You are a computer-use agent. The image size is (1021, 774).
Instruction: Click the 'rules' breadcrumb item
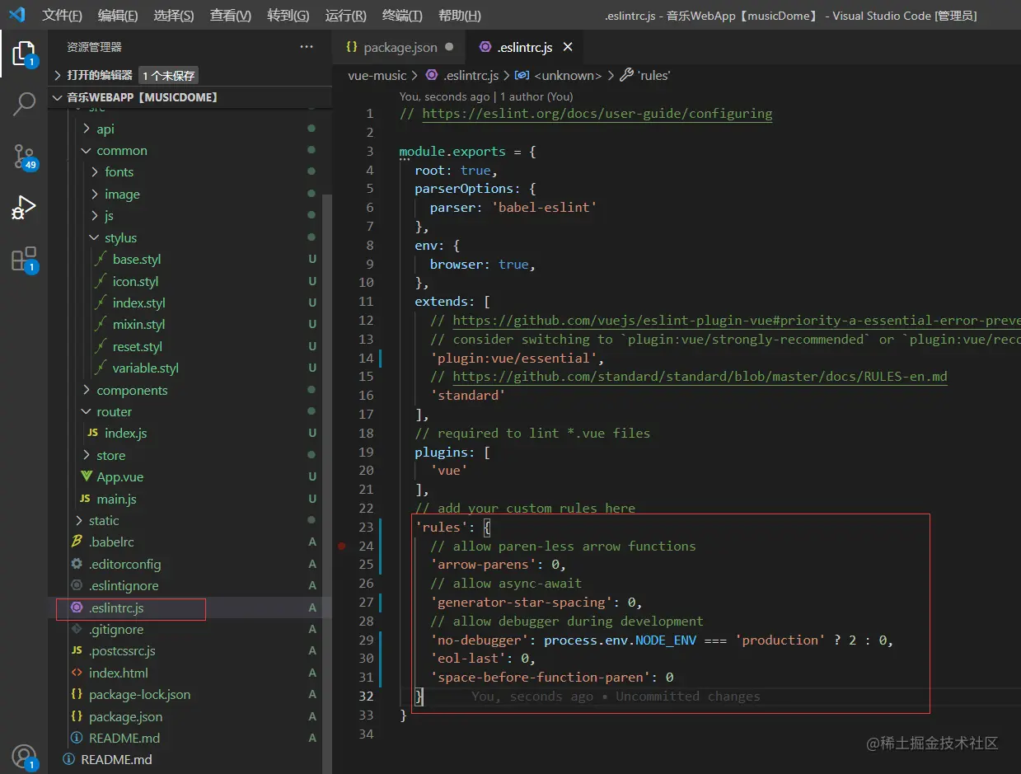tap(653, 75)
